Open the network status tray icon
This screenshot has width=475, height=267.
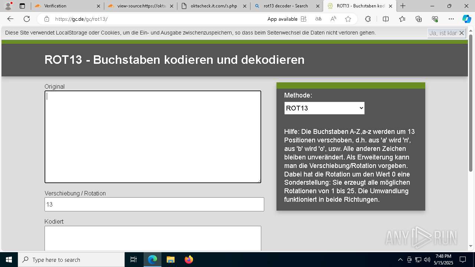click(x=418, y=260)
